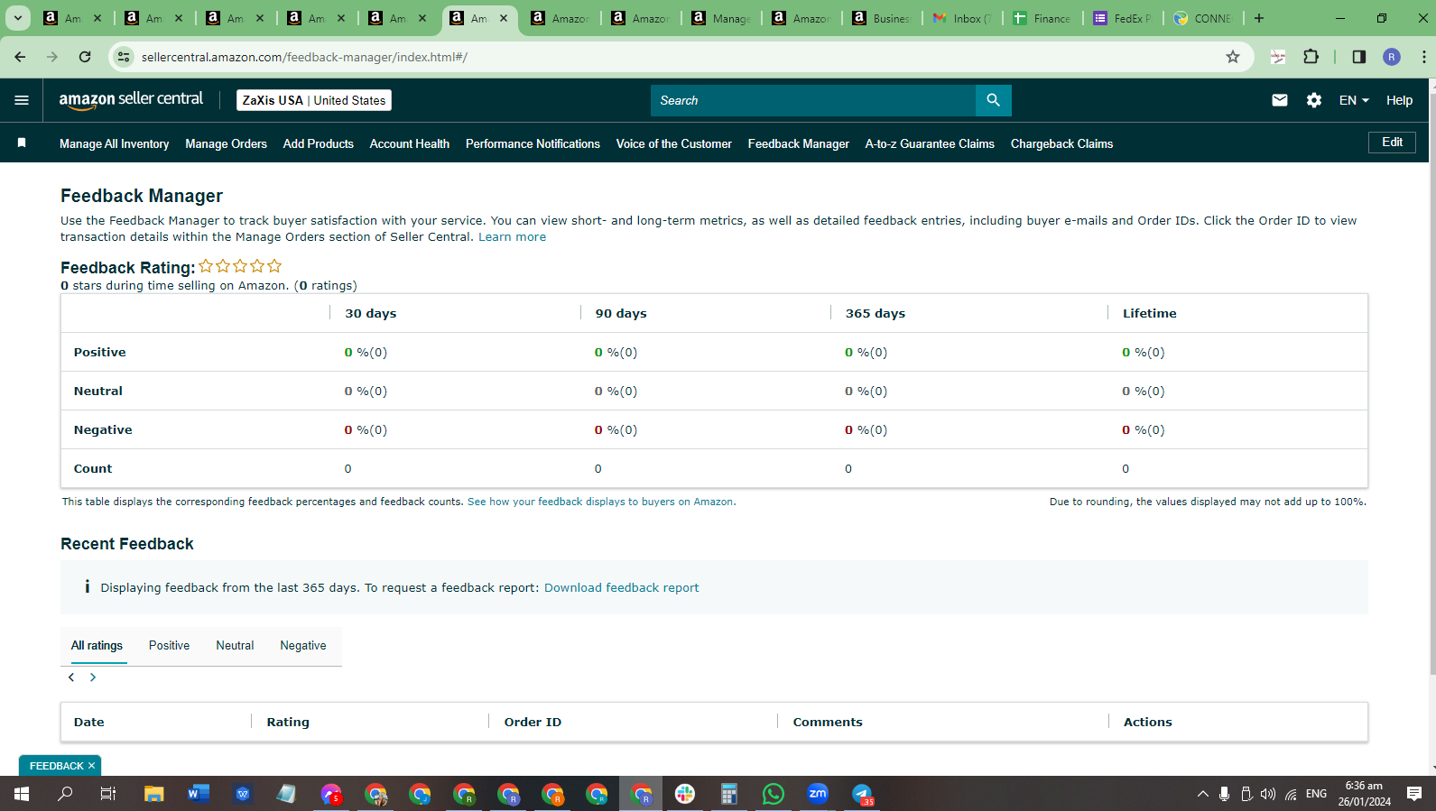This screenshot has height=811, width=1436.
Task: Open the buyer messages envelope icon
Action: [x=1280, y=100]
